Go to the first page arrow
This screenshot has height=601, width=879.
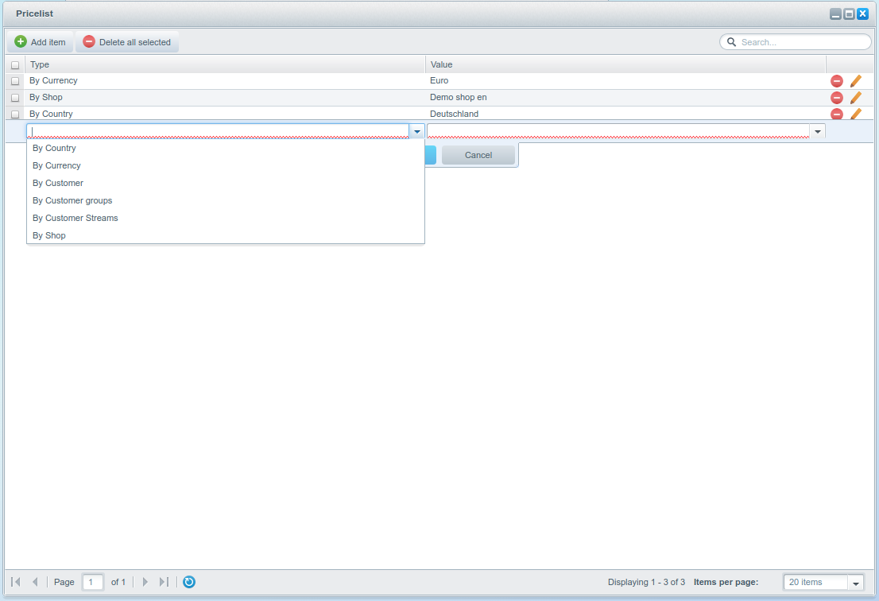(x=16, y=582)
